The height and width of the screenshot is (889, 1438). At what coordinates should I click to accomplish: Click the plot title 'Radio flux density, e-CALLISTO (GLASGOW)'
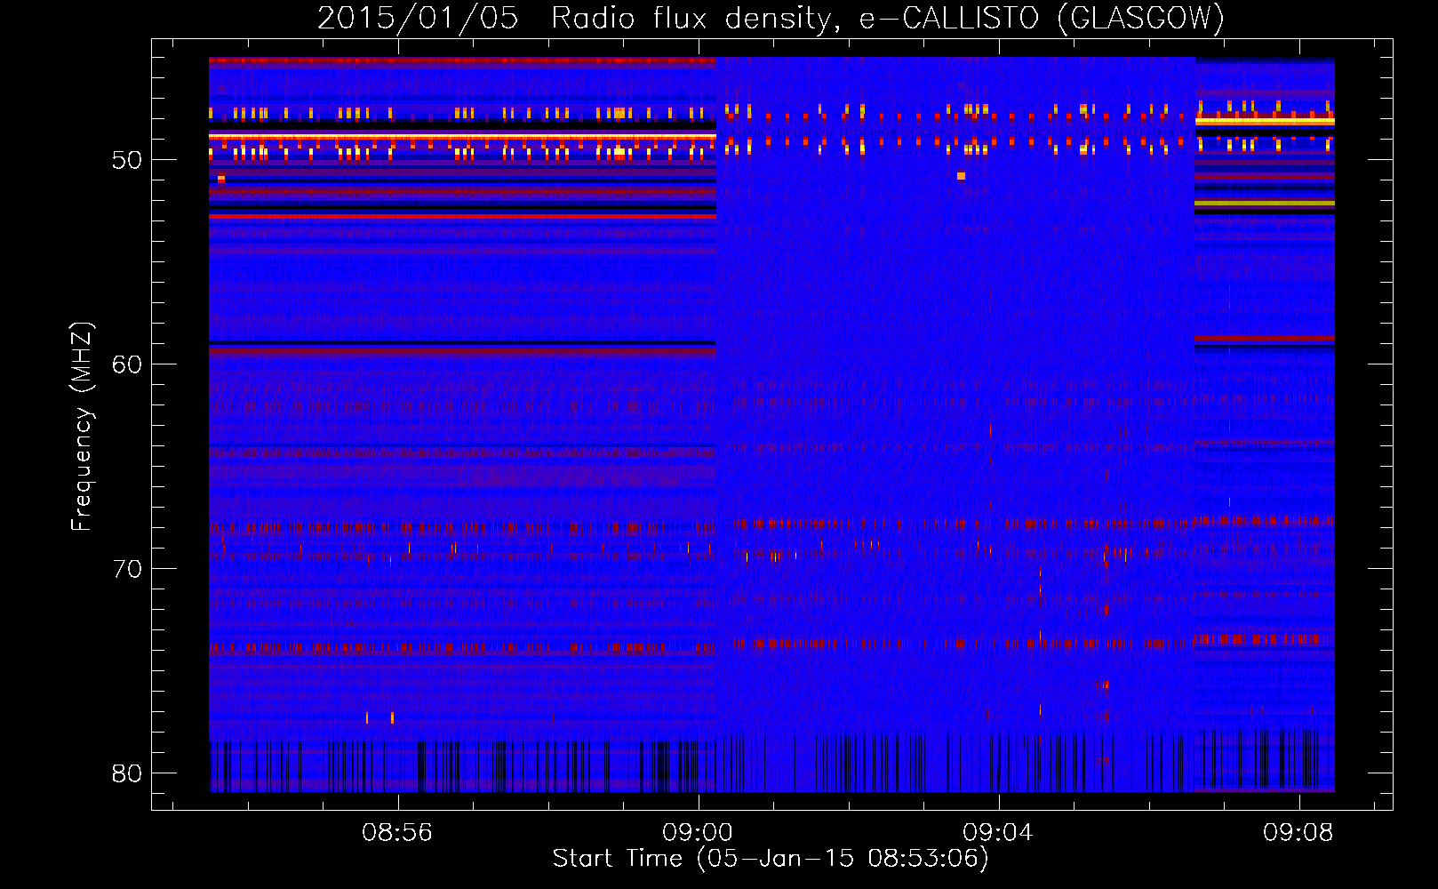(888, 18)
